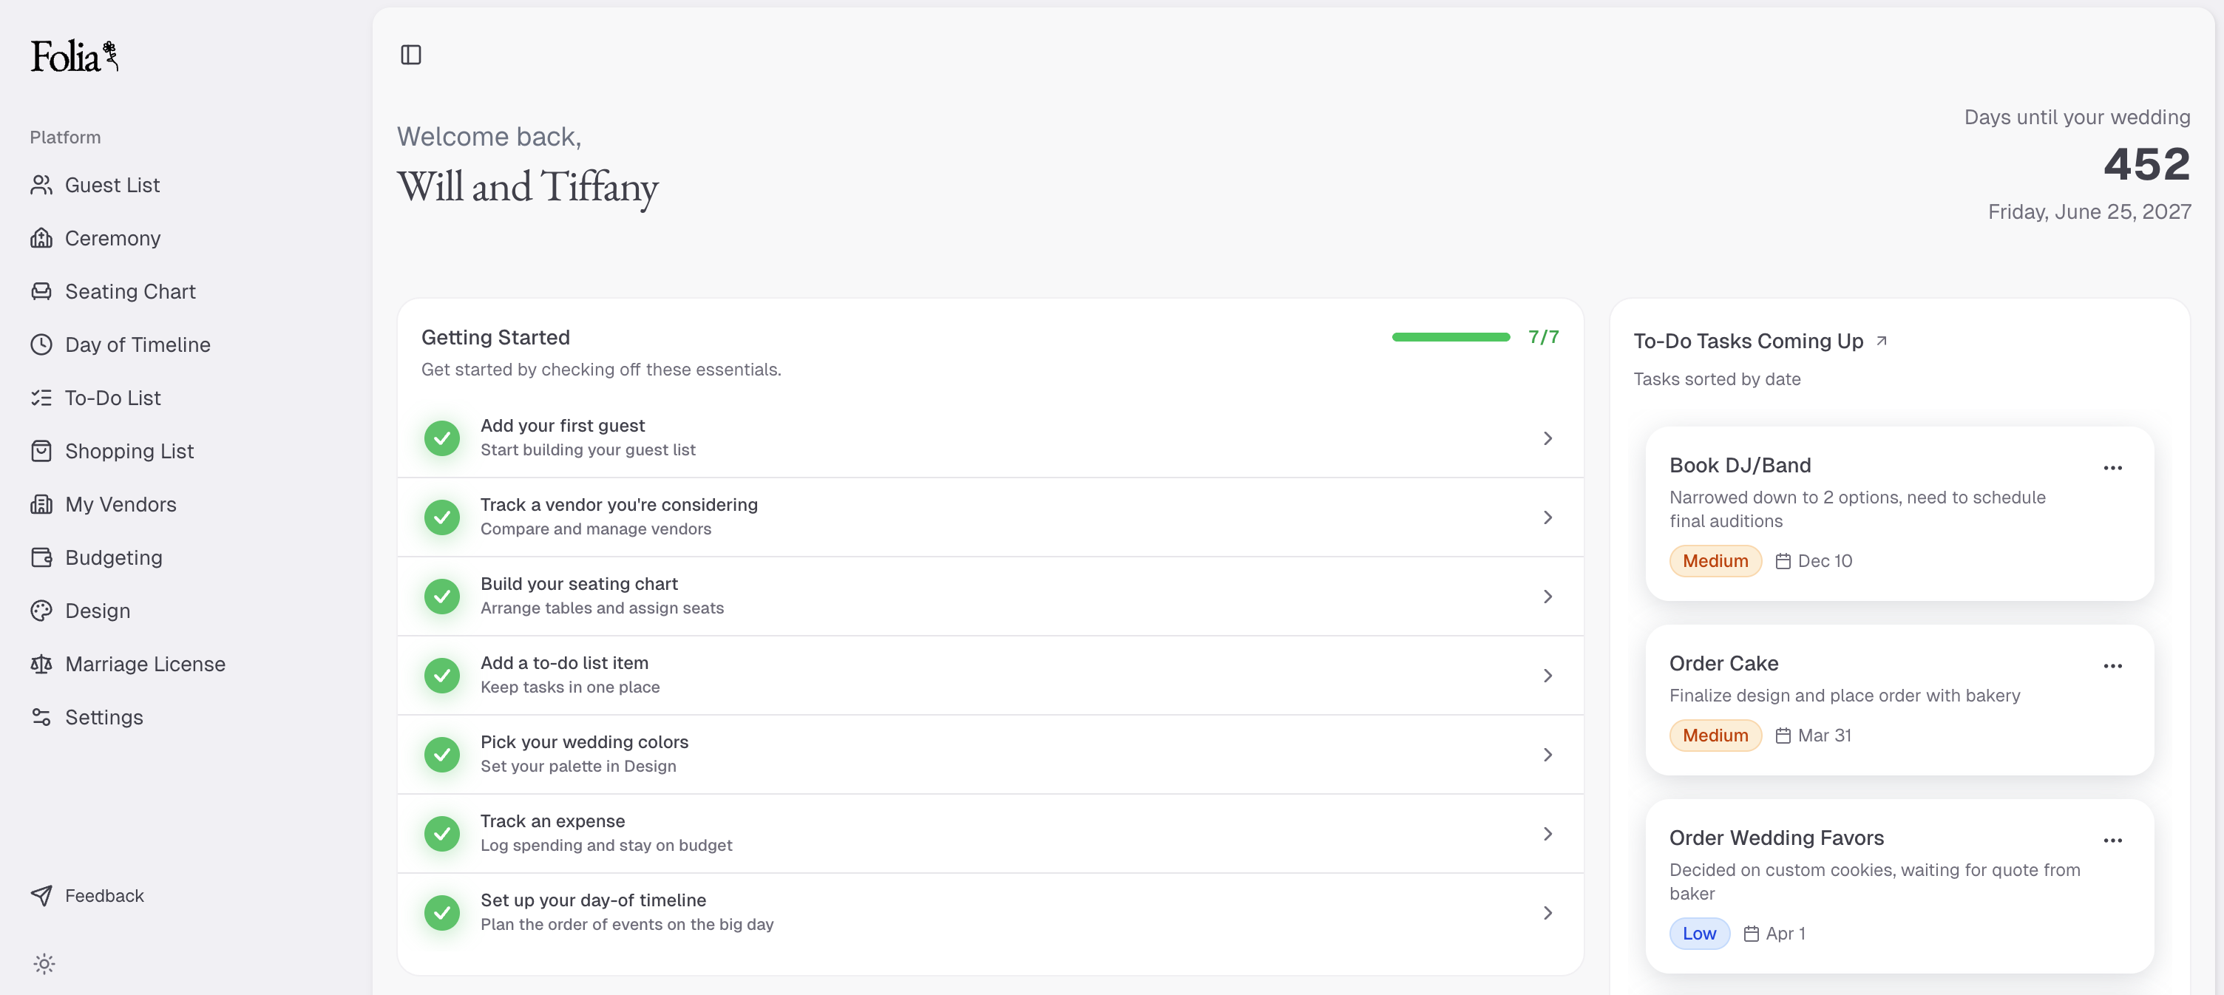Open the Design palette icon
The image size is (2224, 995).
[x=42, y=610]
